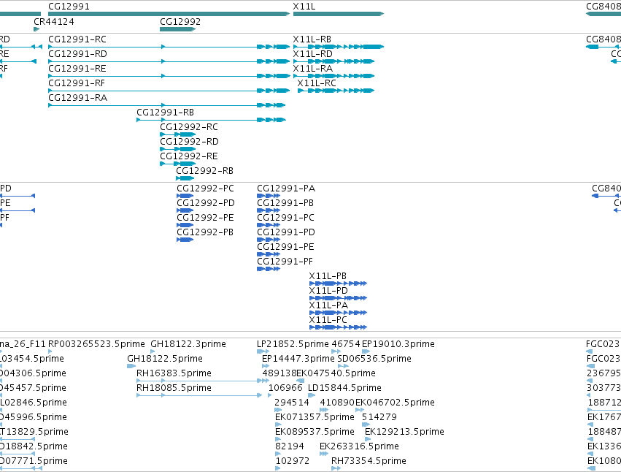Click the 410890 feature label

click(x=337, y=403)
